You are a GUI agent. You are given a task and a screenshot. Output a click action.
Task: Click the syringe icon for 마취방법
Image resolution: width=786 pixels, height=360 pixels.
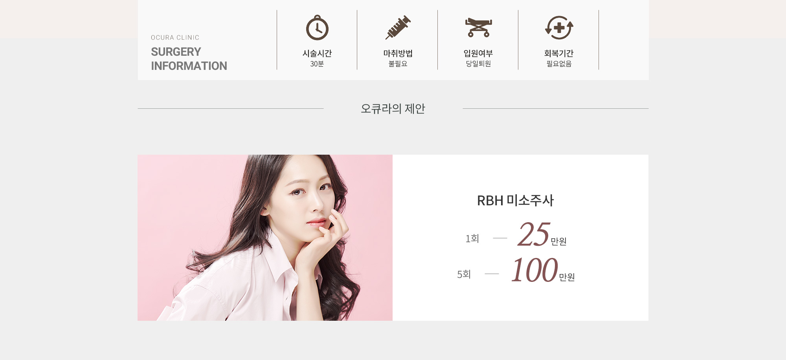(x=398, y=27)
